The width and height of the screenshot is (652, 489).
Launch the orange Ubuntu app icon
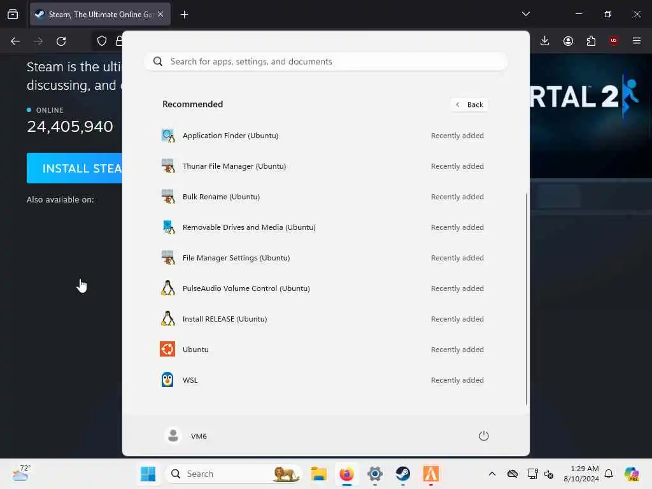(167, 350)
